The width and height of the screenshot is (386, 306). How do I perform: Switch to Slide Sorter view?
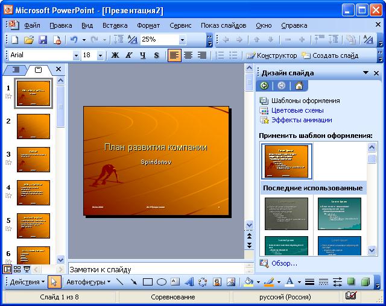pyautogui.click(x=17, y=269)
